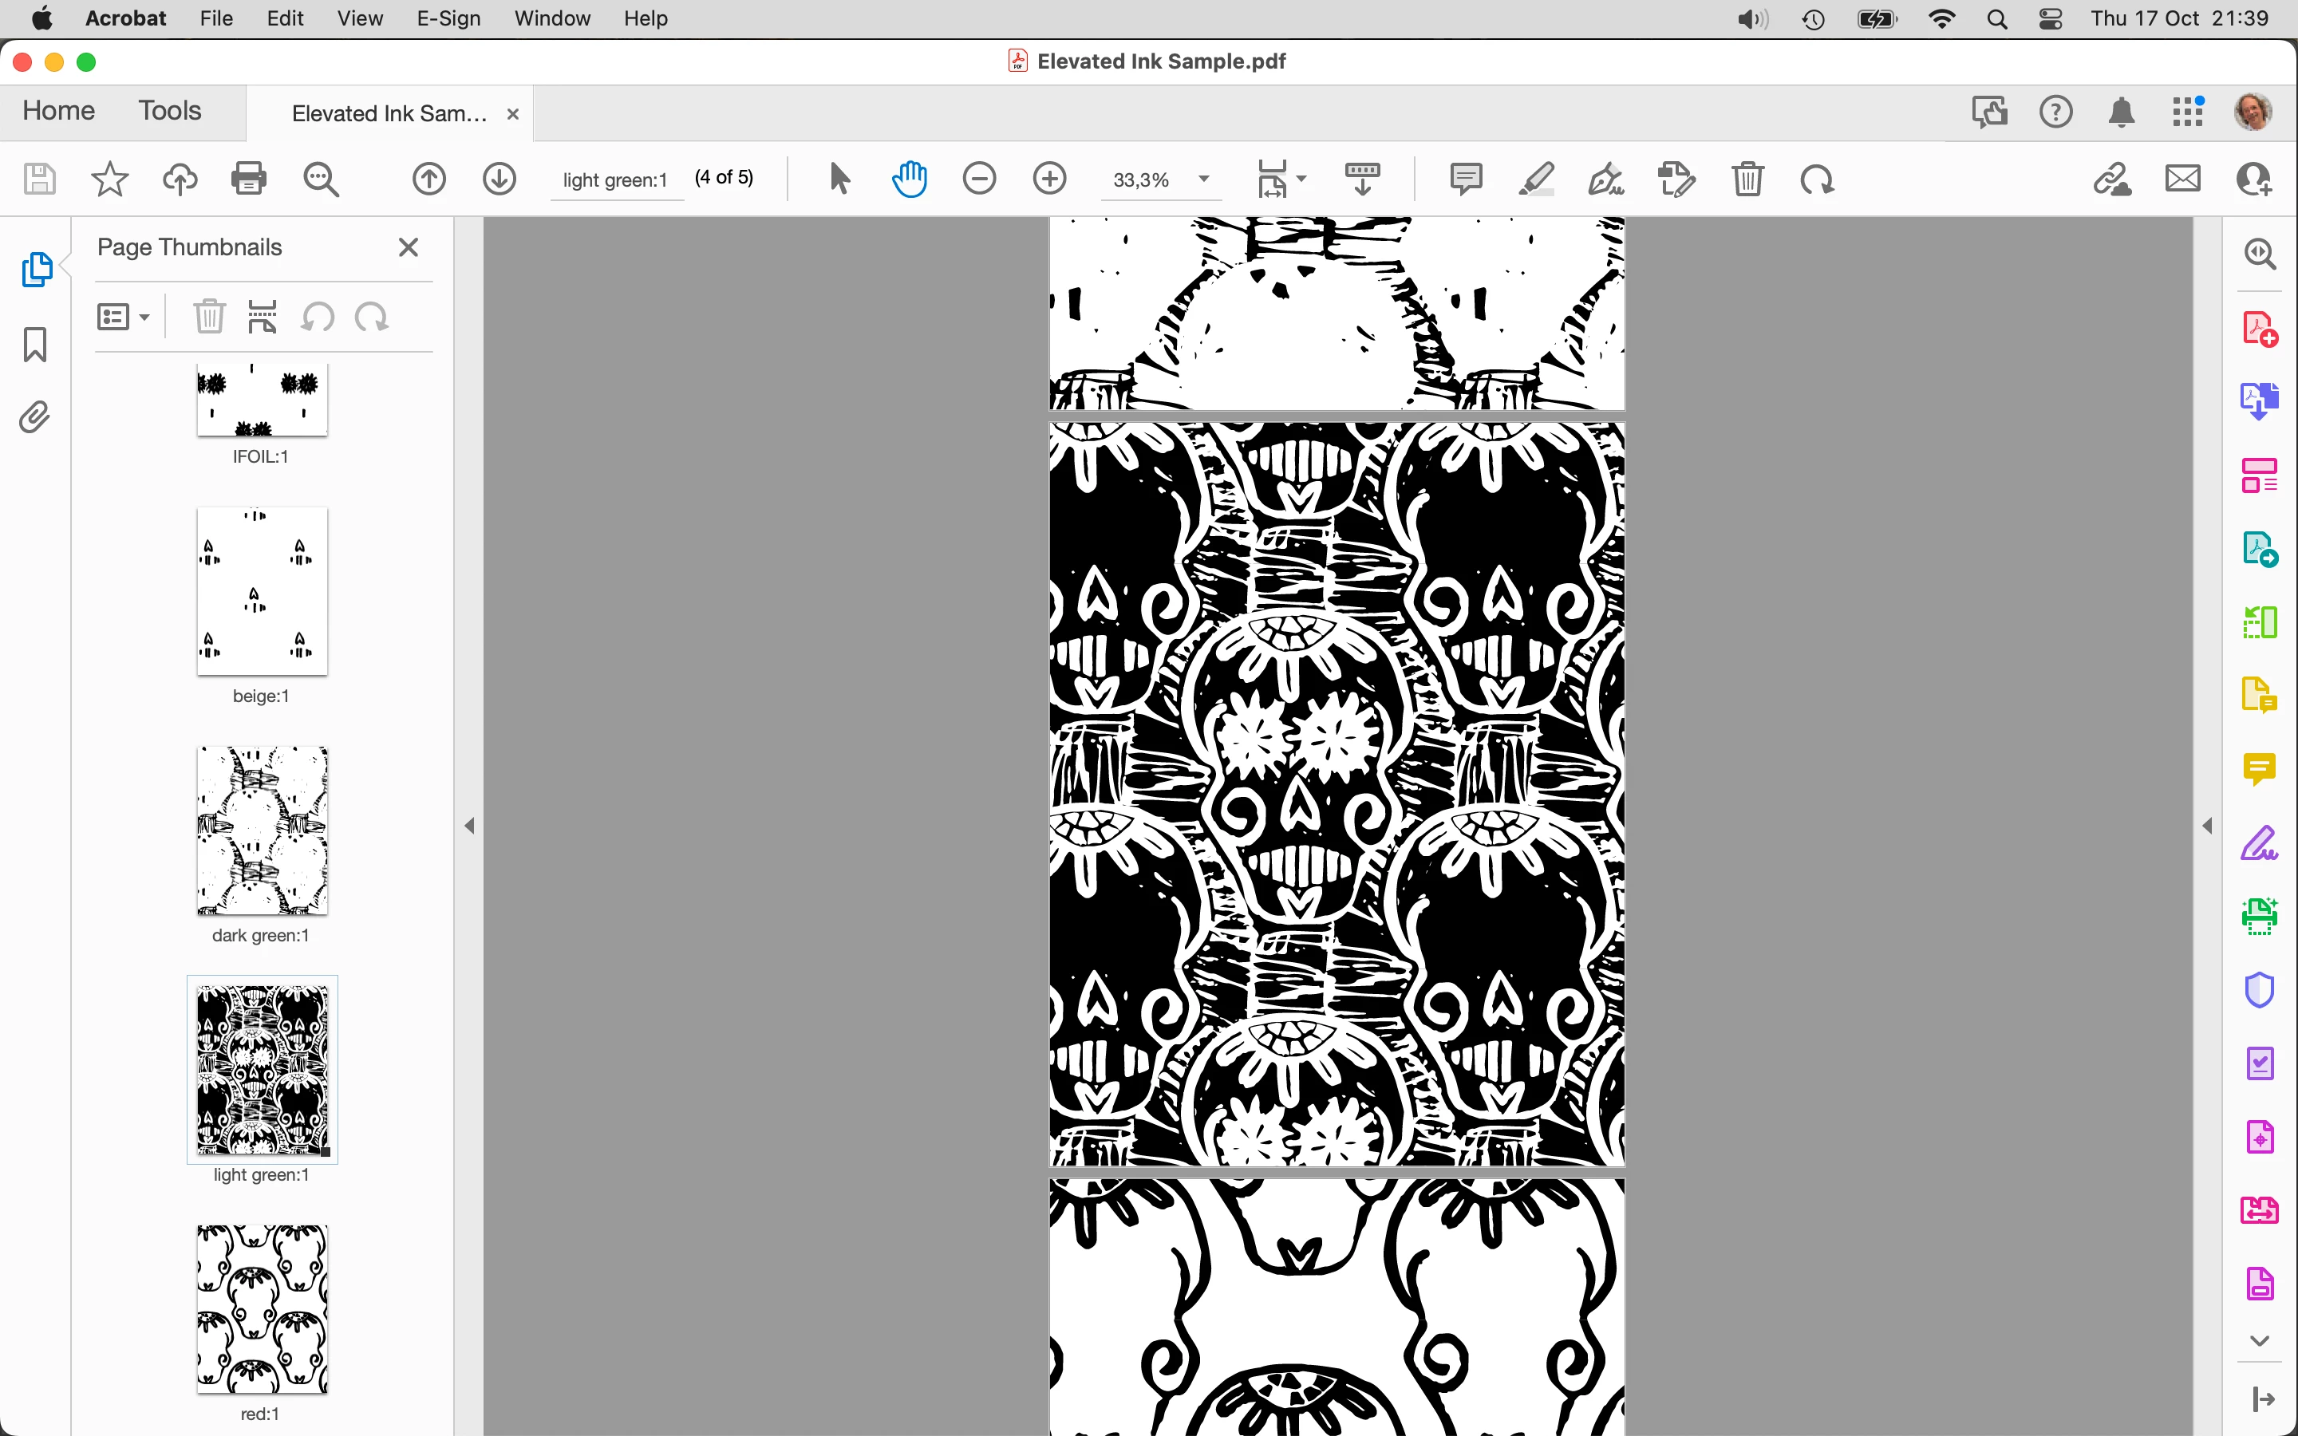The width and height of the screenshot is (2298, 1436).
Task: Open the E-Sign menu
Action: (x=448, y=18)
